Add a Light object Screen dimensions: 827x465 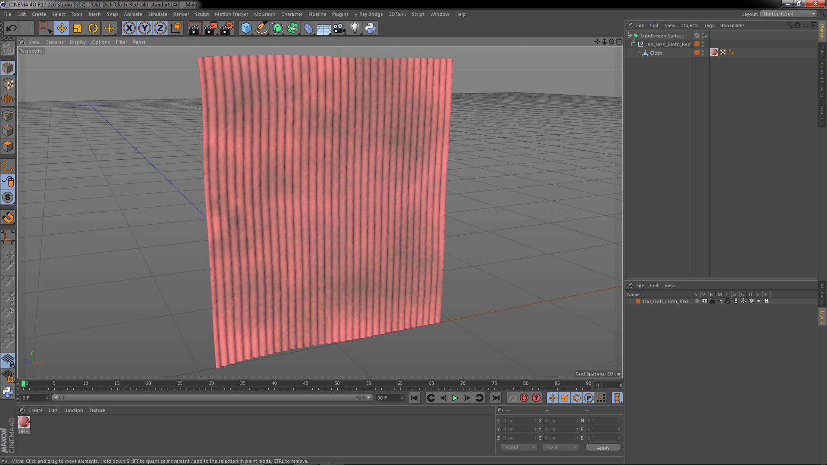[x=354, y=28]
